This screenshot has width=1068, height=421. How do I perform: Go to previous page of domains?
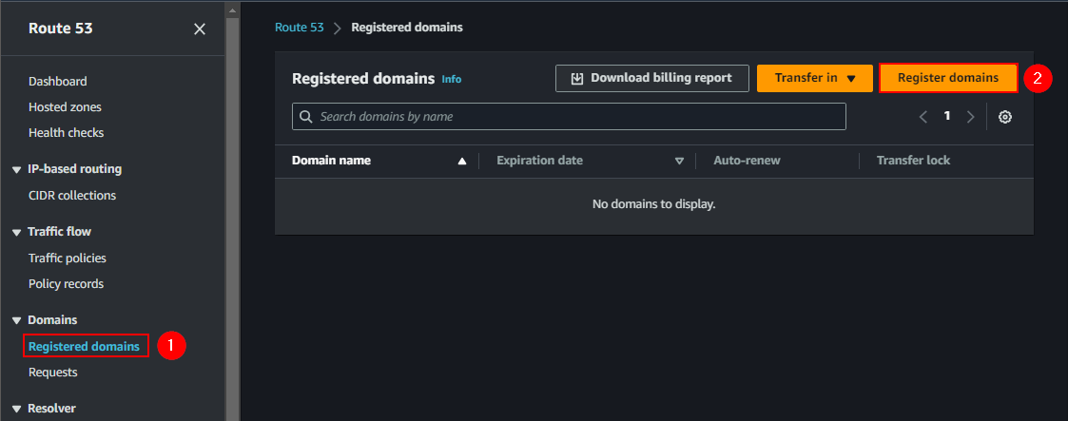pos(922,117)
